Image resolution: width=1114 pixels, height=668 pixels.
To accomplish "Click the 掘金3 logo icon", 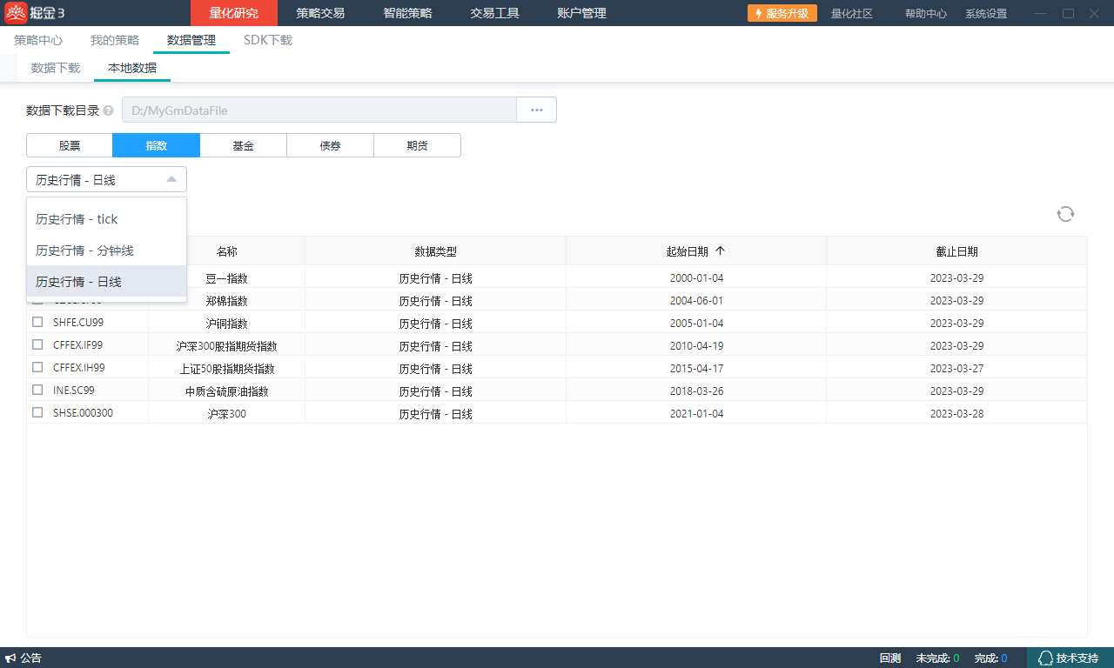I will (x=16, y=13).
